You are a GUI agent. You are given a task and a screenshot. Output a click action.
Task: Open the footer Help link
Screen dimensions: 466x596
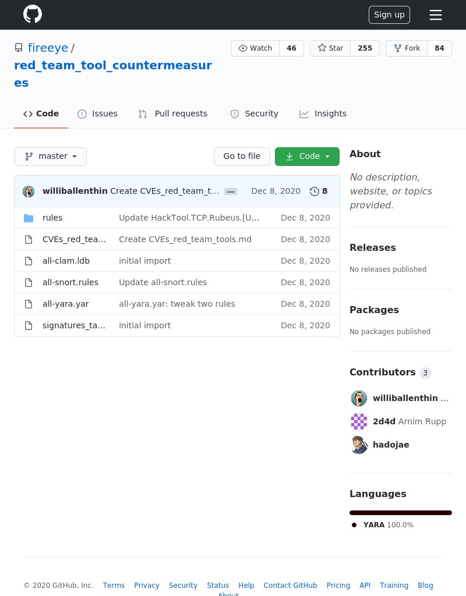tap(246, 586)
